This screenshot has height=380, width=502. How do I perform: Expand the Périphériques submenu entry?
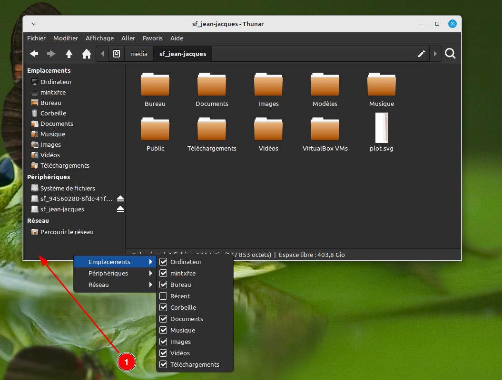(115, 273)
